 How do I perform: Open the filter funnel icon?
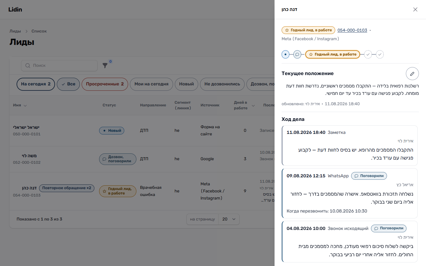[105, 66]
